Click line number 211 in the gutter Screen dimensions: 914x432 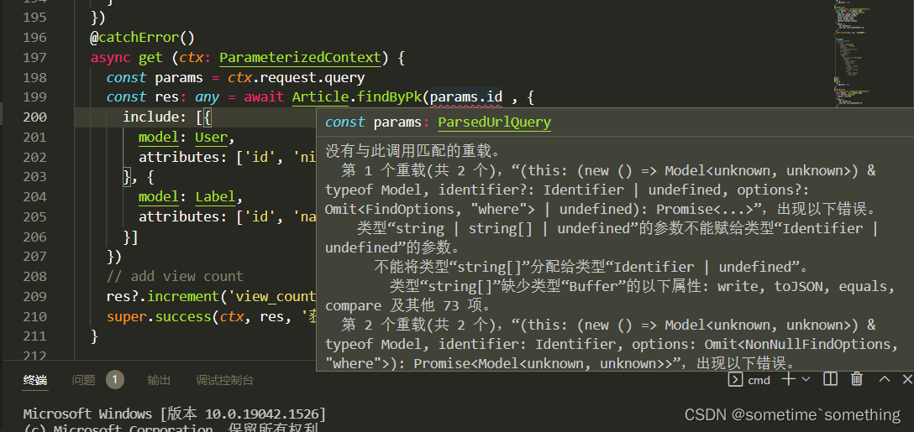pyautogui.click(x=34, y=336)
